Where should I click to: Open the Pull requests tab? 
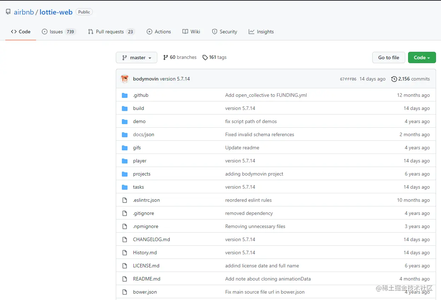tap(111, 32)
